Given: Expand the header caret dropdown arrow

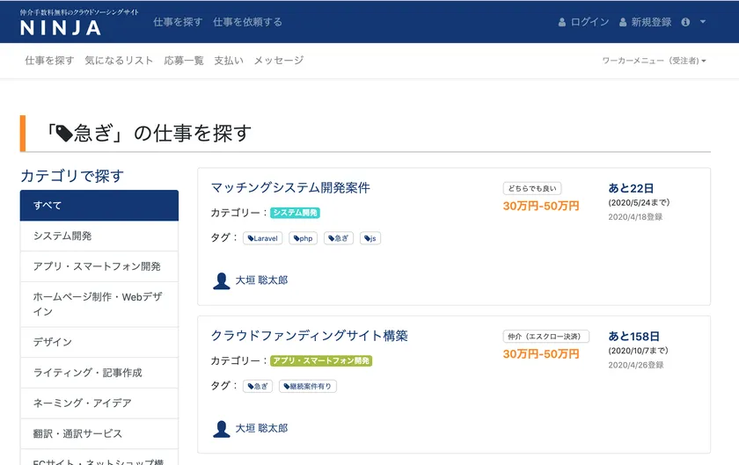Looking at the screenshot, I should [703, 22].
